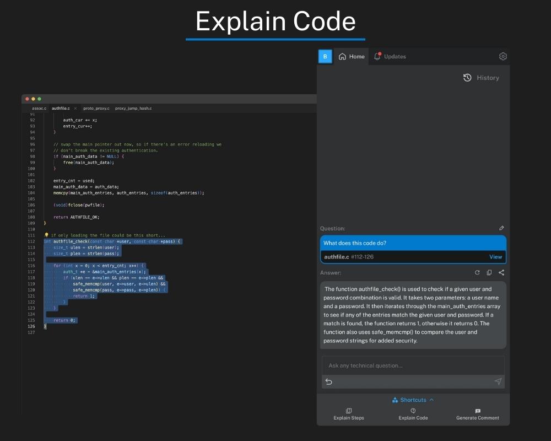
Task: Click line number 108 in the gutter
Action: click(31, 217)
